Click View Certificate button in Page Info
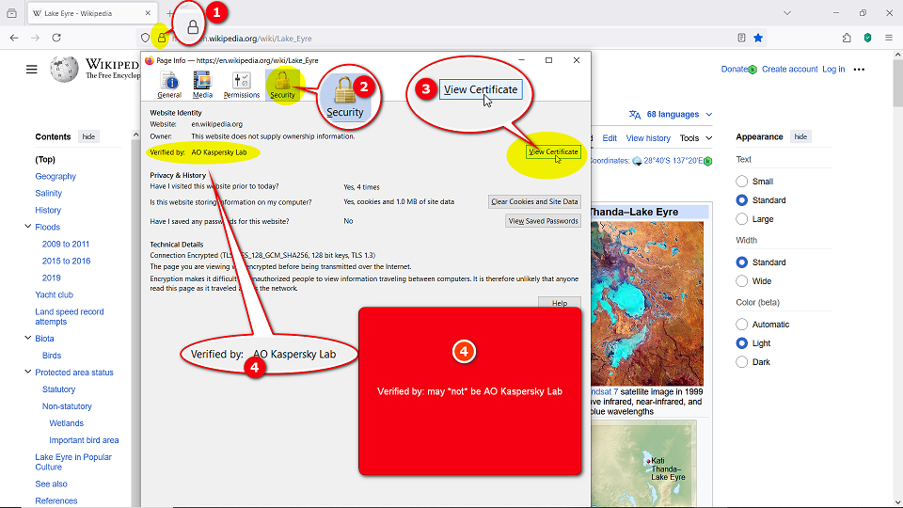Viewport: 903px width, 508px height. tap(553, 152)
